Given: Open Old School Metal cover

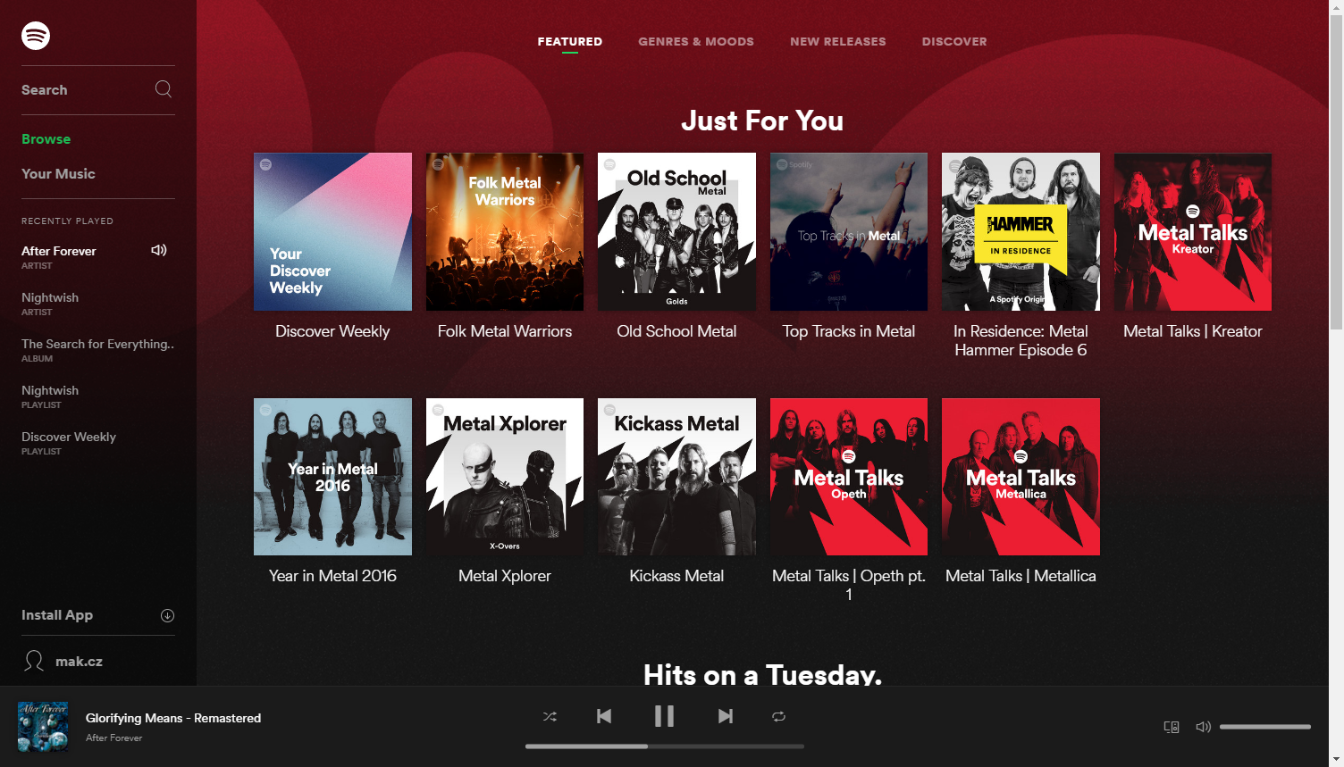Looking at the screenshot, I should coord(676,232).
